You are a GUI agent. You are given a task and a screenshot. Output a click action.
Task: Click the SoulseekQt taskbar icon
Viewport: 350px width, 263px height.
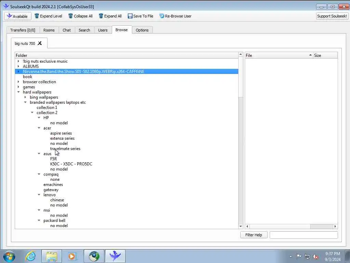[115, 256]
